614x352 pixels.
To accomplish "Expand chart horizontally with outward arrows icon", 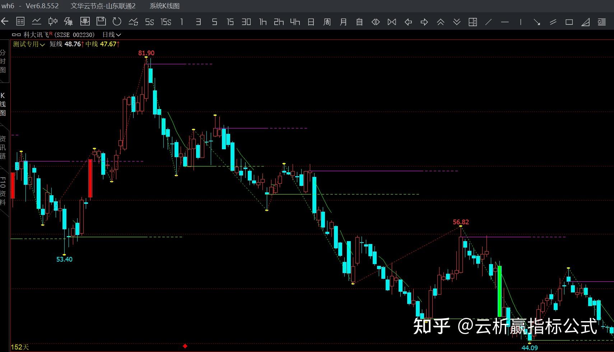I will coord(376,22).
